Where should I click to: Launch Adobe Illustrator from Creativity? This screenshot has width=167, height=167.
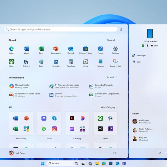click(x=72, y=118)
